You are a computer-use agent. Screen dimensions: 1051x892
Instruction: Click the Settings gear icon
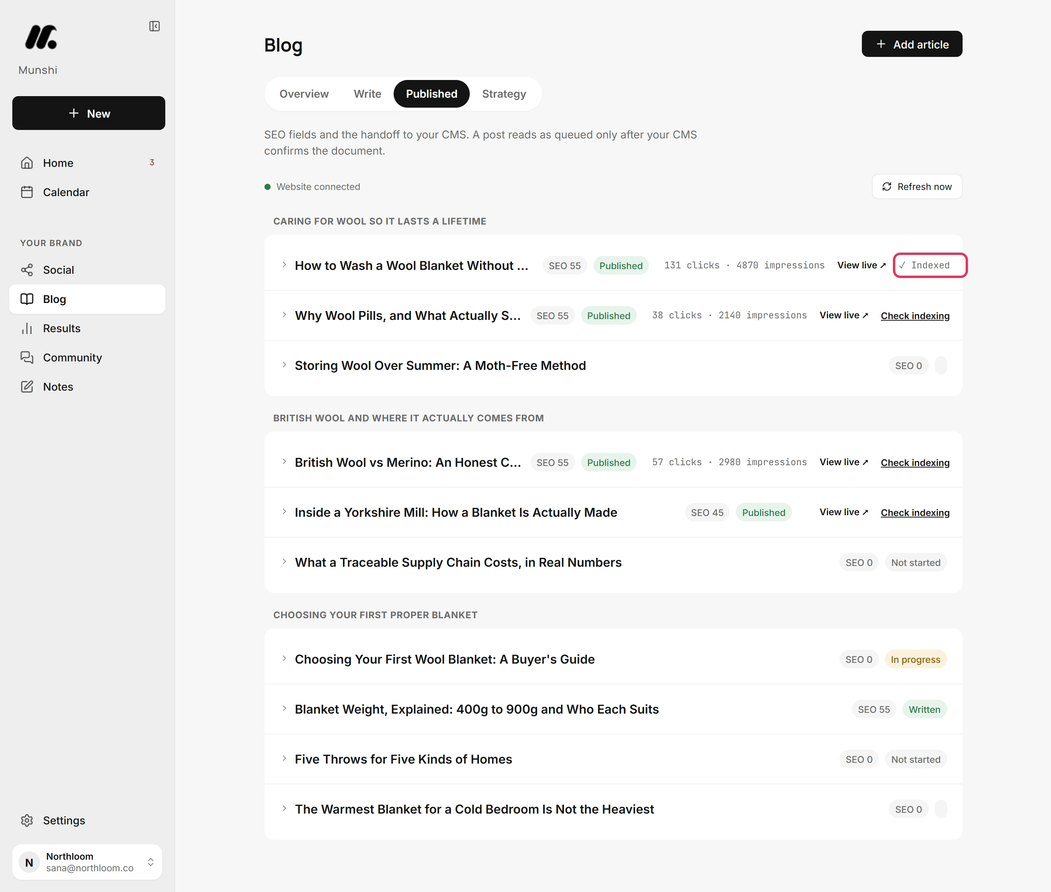click(27, 821)
